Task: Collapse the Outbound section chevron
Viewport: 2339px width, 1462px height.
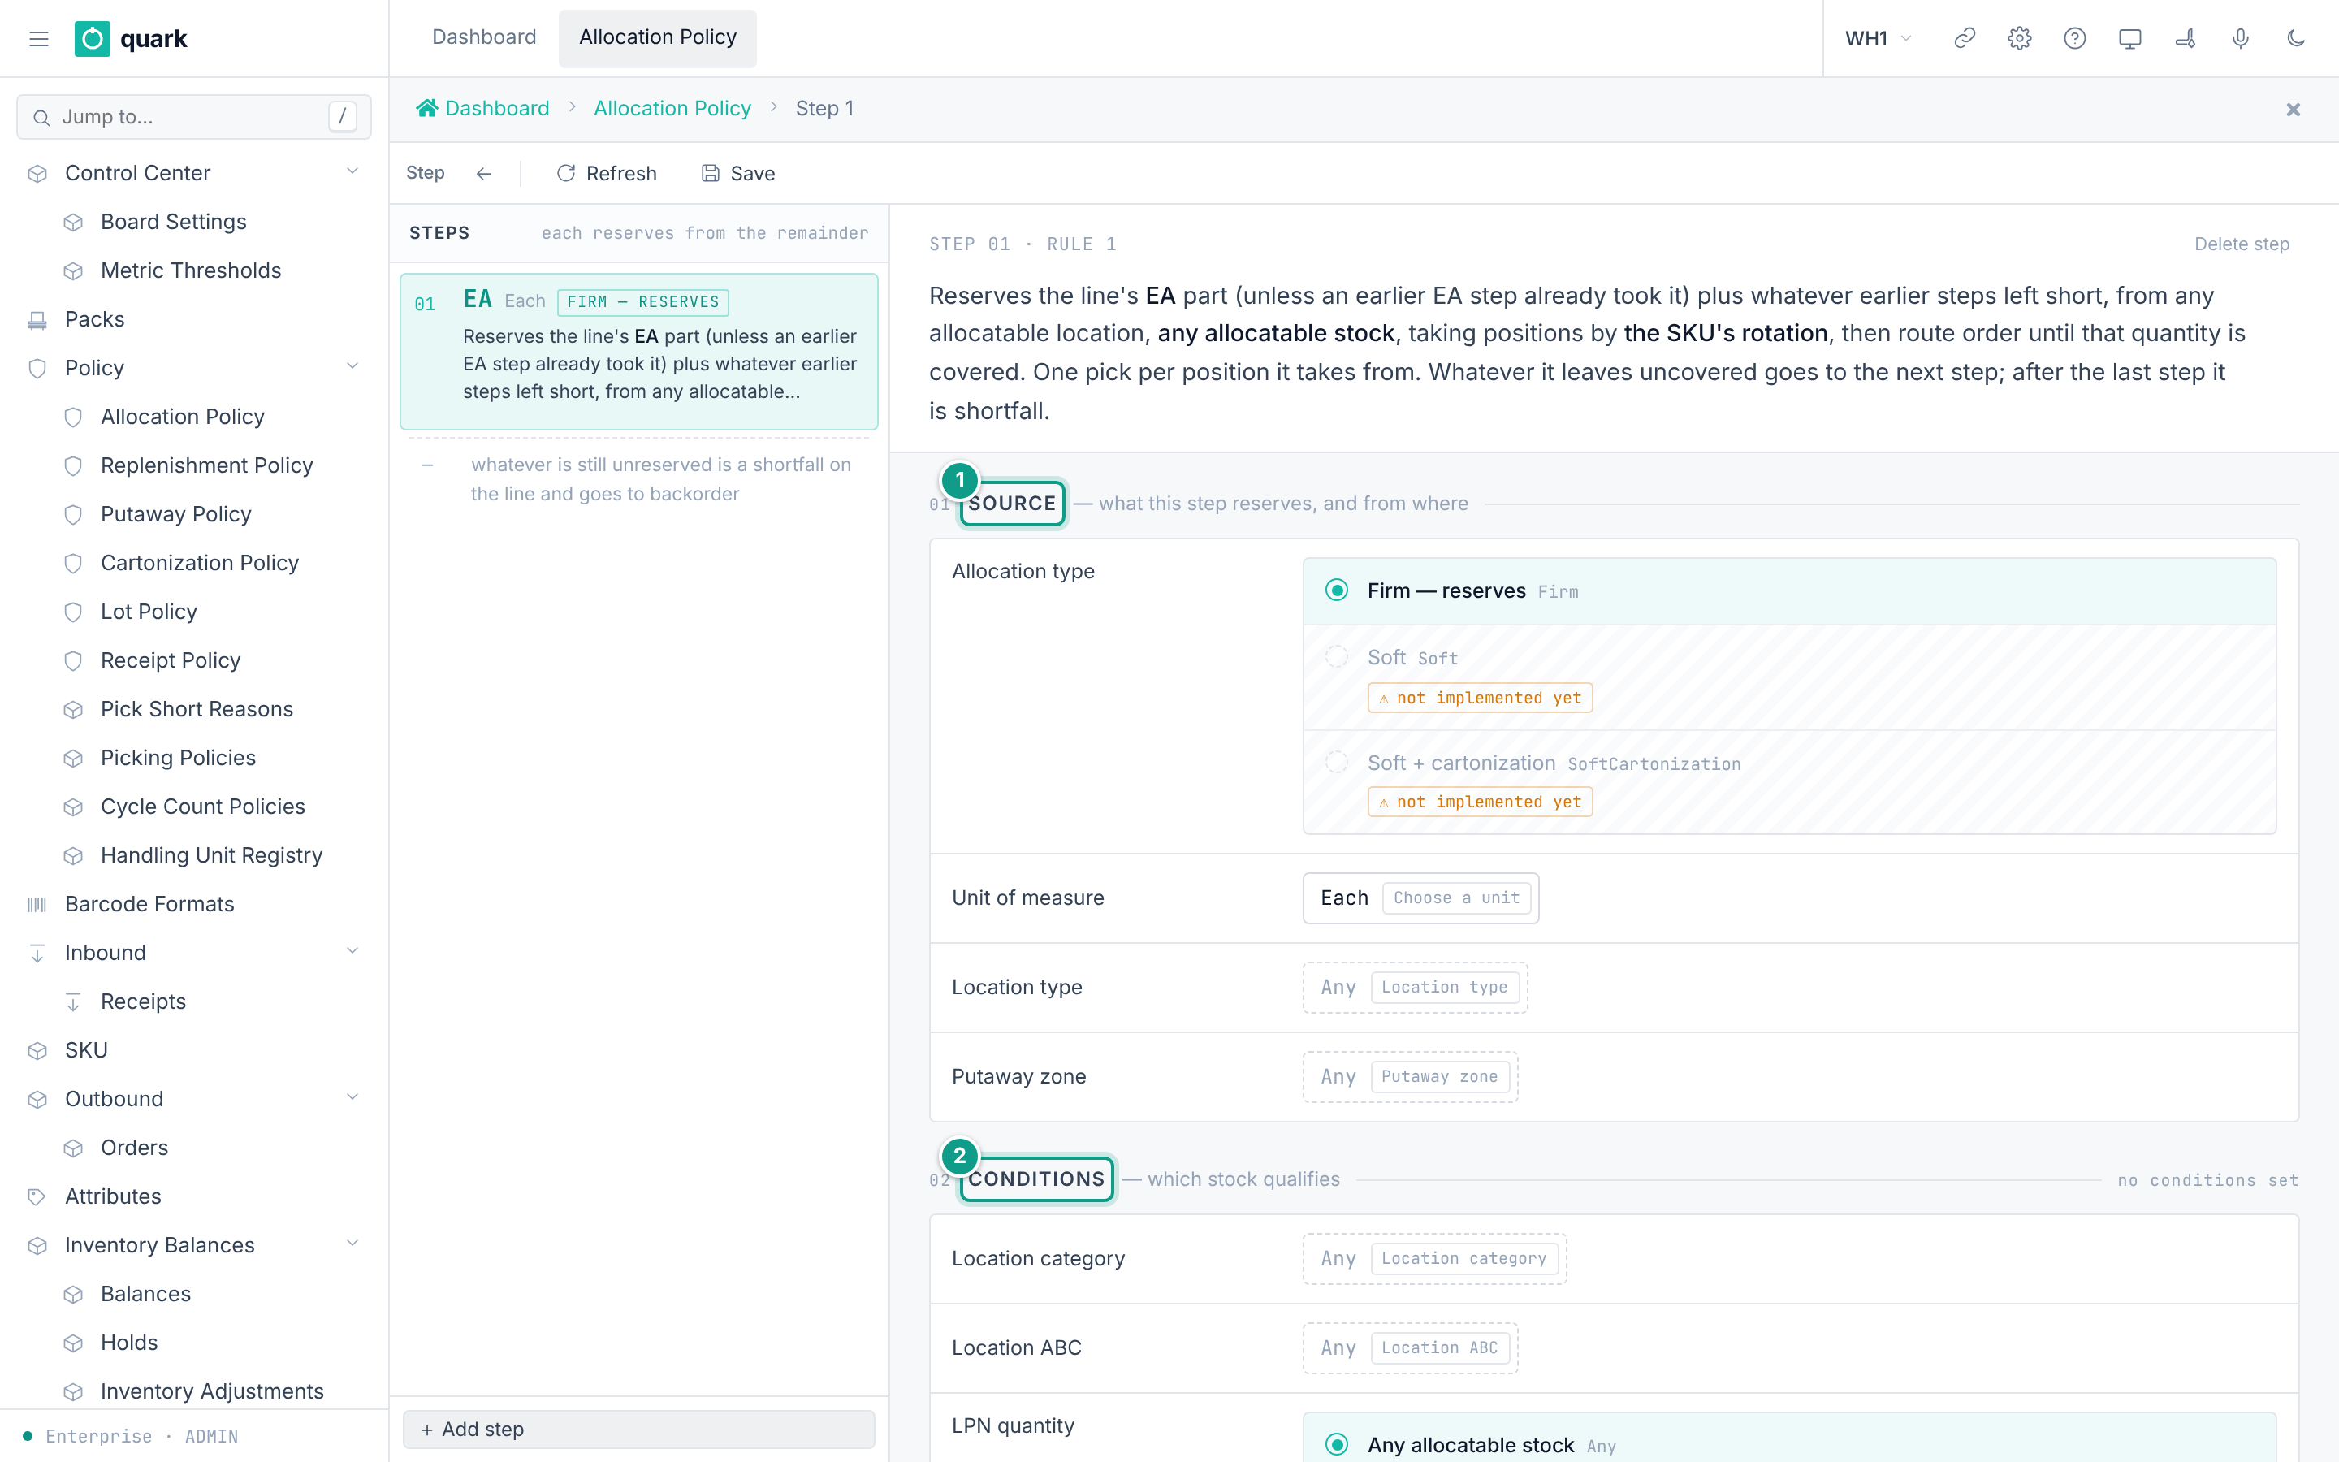Action: tap(352, 1097)
